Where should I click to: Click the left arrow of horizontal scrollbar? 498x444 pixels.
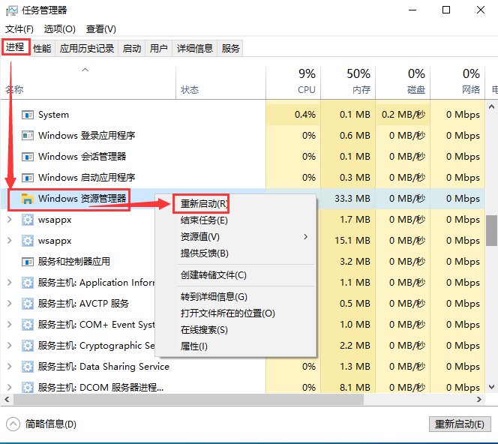coord(7,400)
